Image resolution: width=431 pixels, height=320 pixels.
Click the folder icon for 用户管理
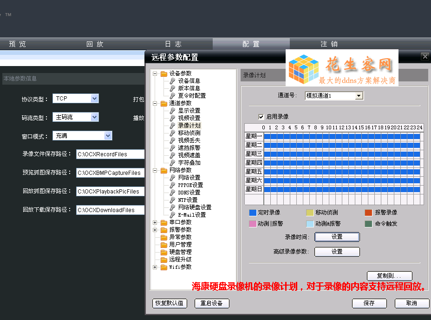(x=163, y=245)
